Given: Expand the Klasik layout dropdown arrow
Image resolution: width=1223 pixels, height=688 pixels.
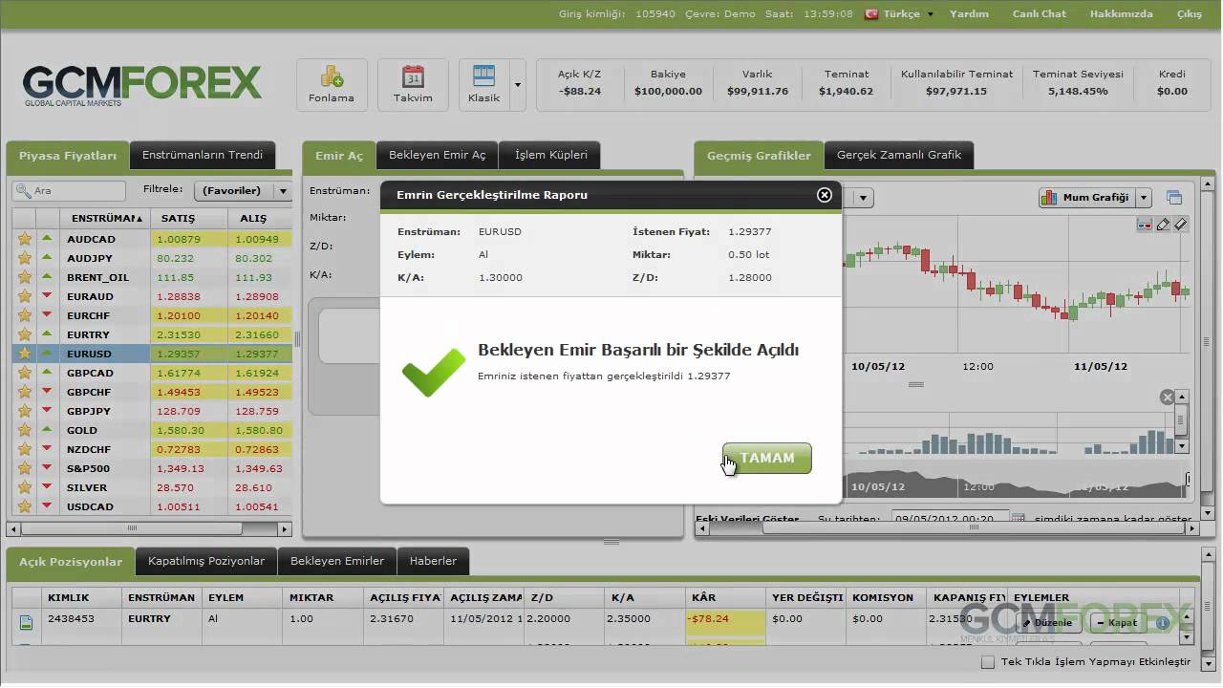Looking at the screenshot, I should [x=518, y=85].
